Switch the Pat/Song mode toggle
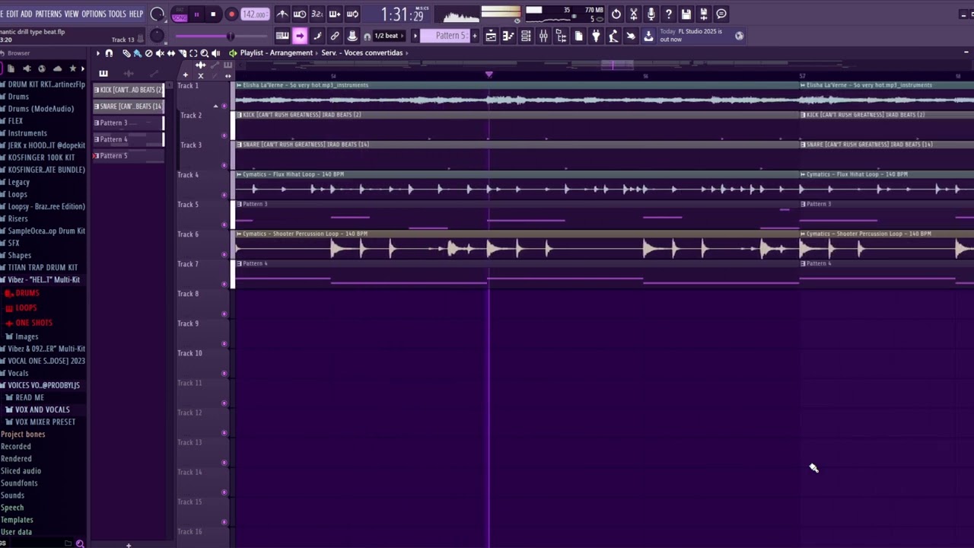974x548 pixels. pyautogui.click(x=180, y=14)
